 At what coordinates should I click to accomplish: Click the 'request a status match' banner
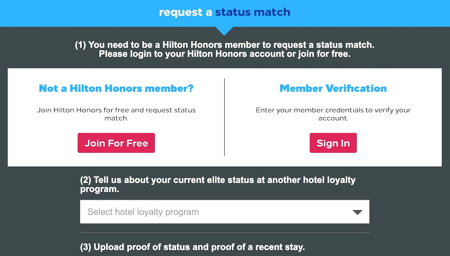[225, 12]
